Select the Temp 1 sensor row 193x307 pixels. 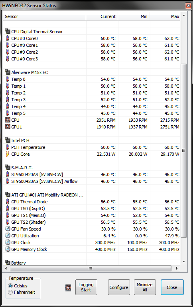(x=92, y=86)
